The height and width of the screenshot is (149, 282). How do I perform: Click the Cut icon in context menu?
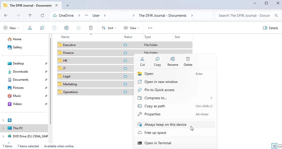(x=142, y=59)
